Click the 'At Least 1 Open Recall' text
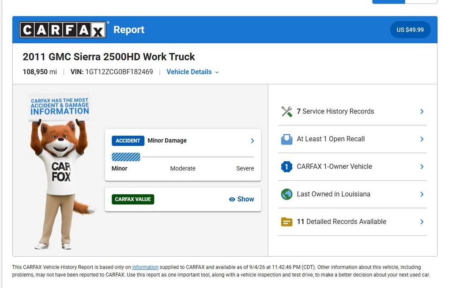The image size is (452, 288). 331,139
